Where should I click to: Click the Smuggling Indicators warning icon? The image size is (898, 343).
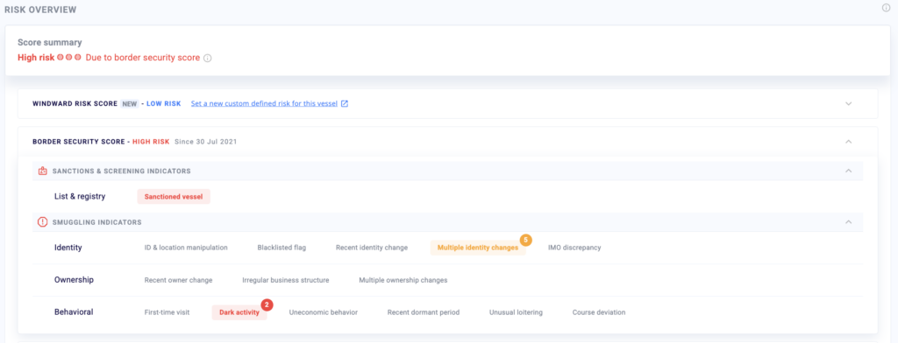coord(42,221)
